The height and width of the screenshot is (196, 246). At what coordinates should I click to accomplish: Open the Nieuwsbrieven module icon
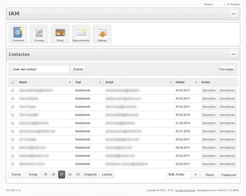click(x=81, y=34)
